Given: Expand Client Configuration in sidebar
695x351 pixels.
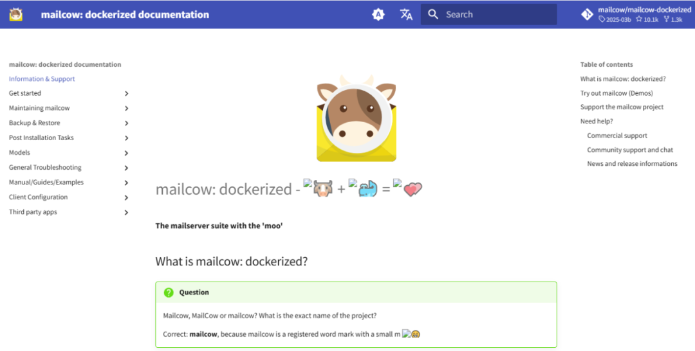Looking at the screenshot, I should pos(126,197).
